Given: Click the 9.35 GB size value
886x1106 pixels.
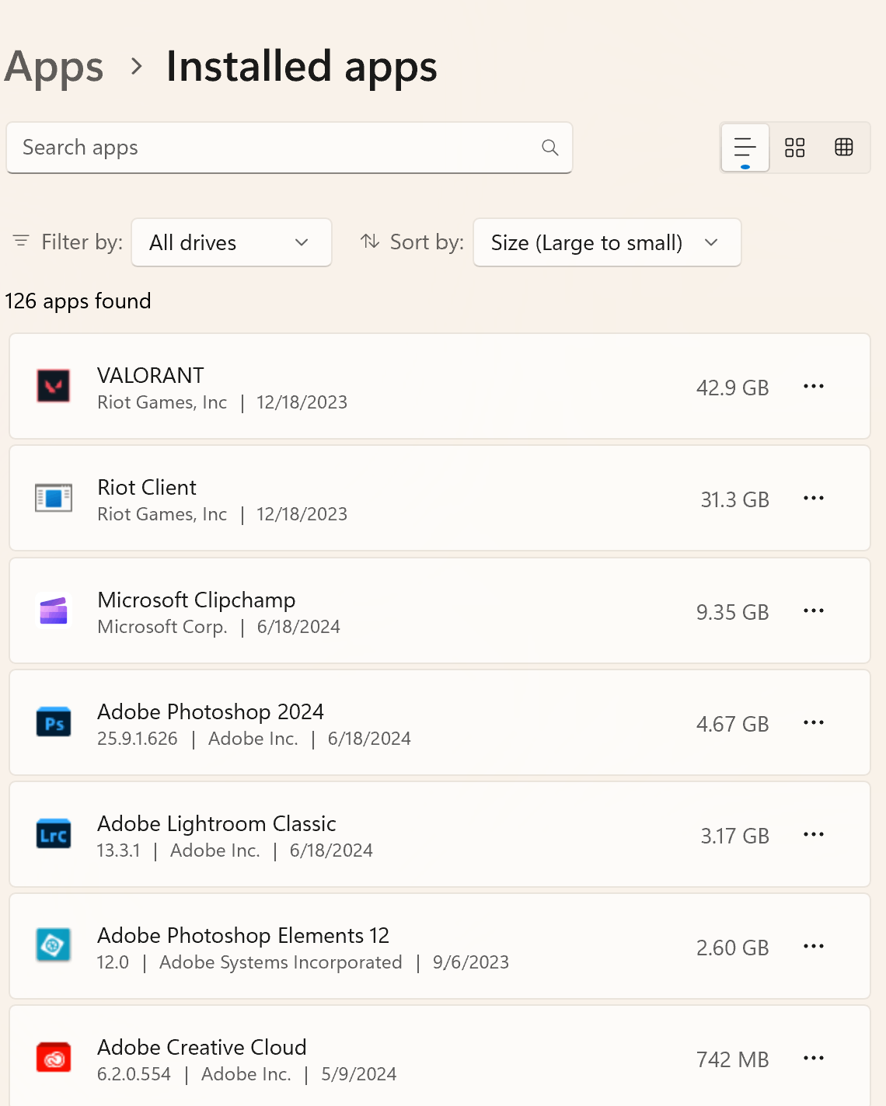Looking at the screenshot, I should [732, 612].
